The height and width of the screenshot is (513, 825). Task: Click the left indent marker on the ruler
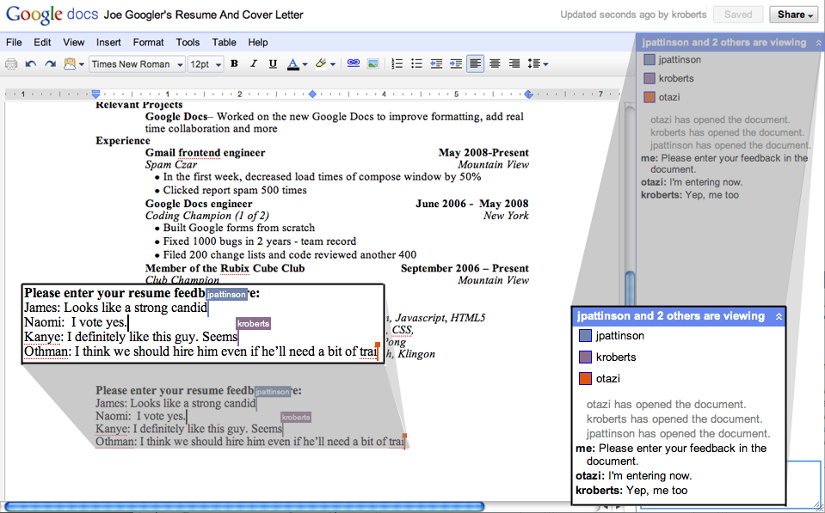point(95,94)
